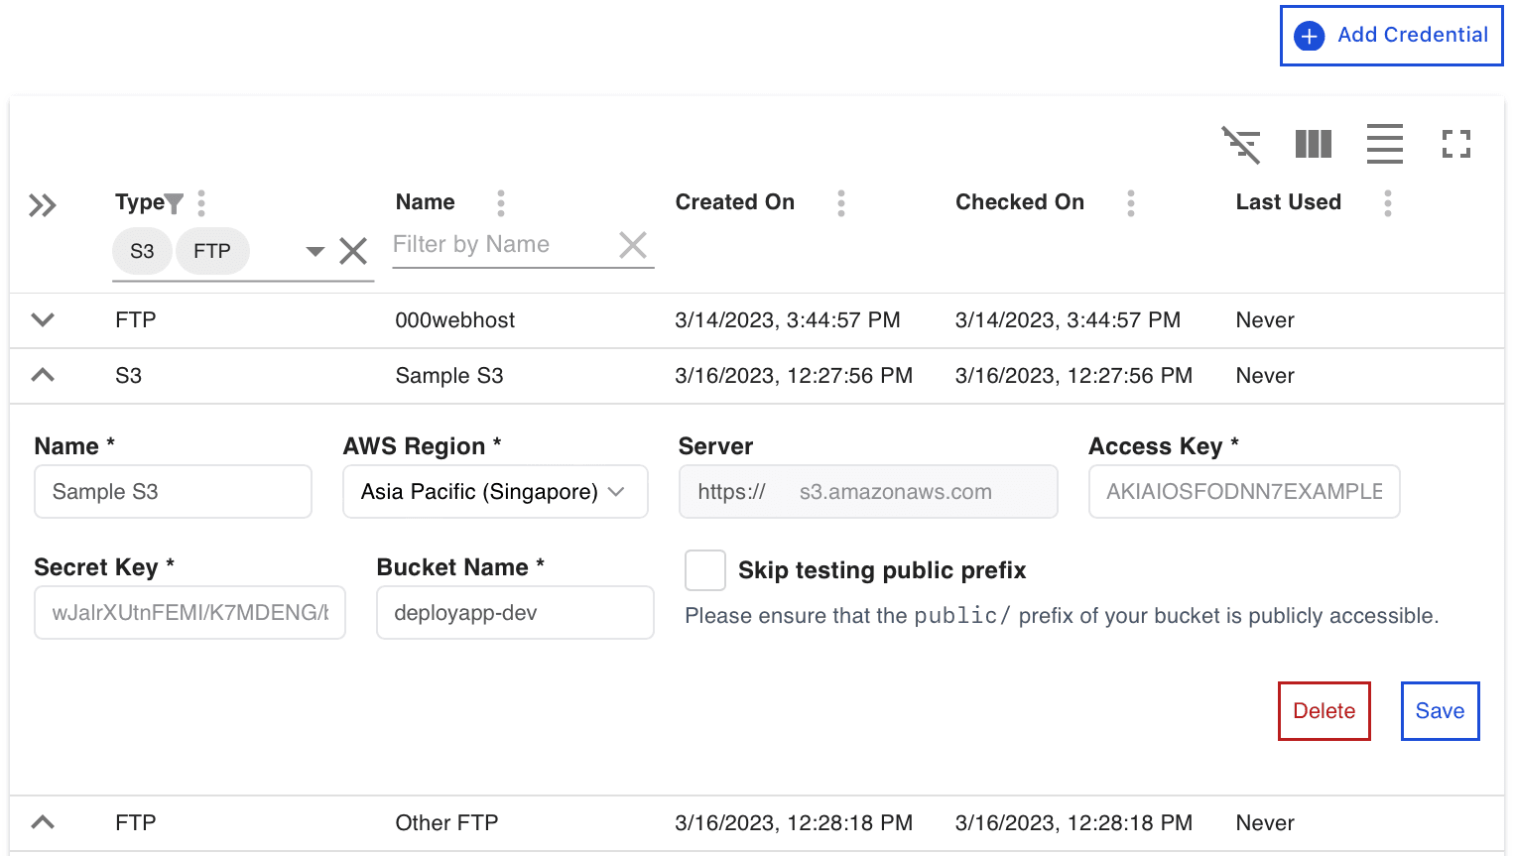Save the Sample S3 credential
Screen dimensions: 1514x856
click(1440, 711)
